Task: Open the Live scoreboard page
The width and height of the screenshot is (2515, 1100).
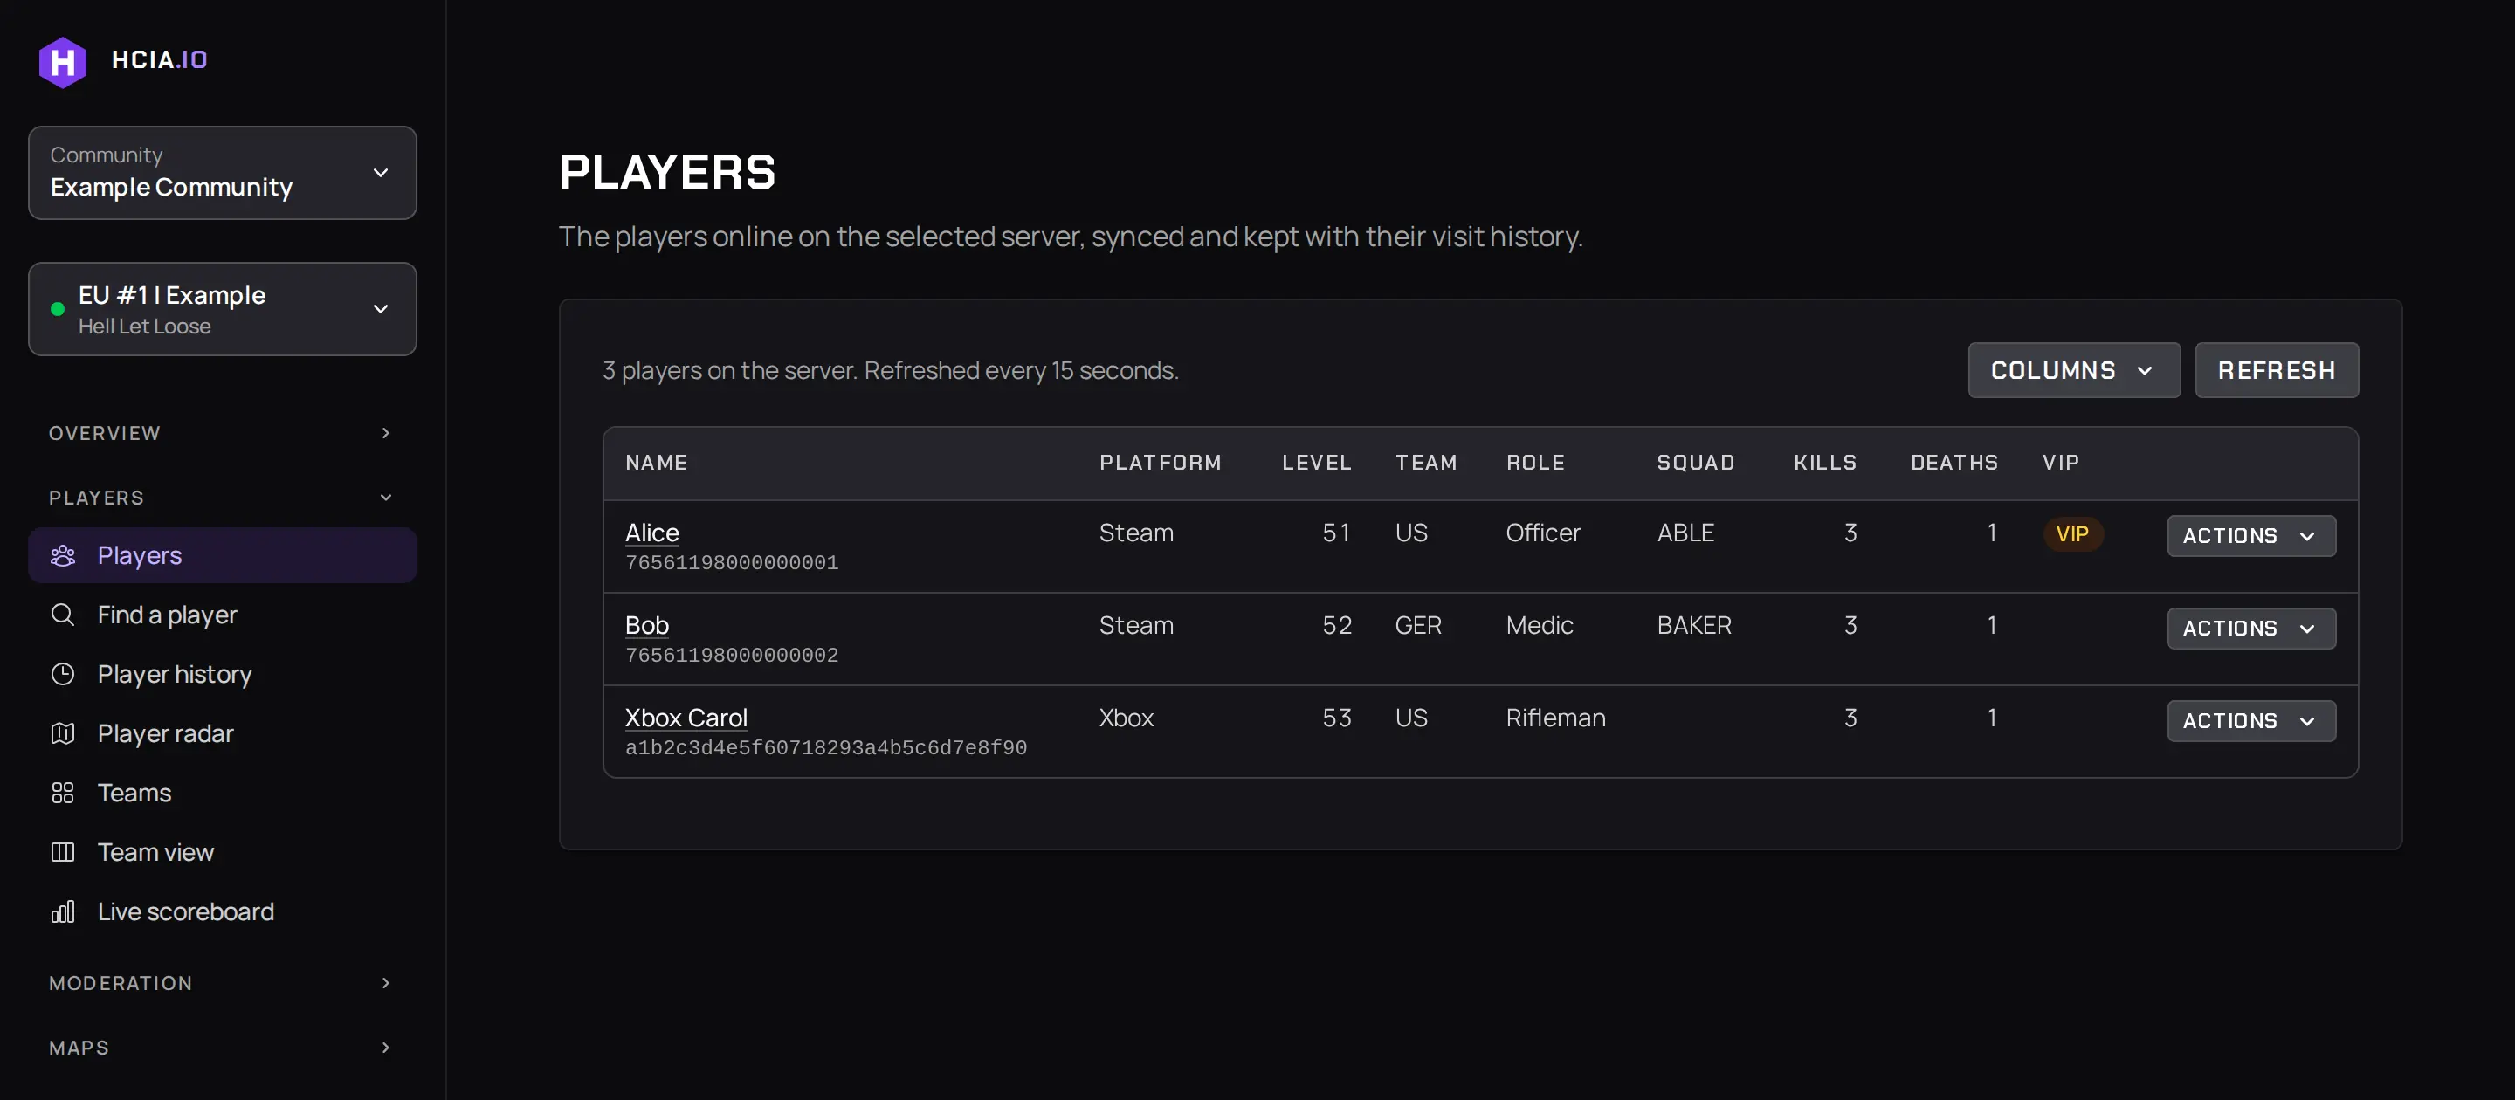Action: point(223,911)
